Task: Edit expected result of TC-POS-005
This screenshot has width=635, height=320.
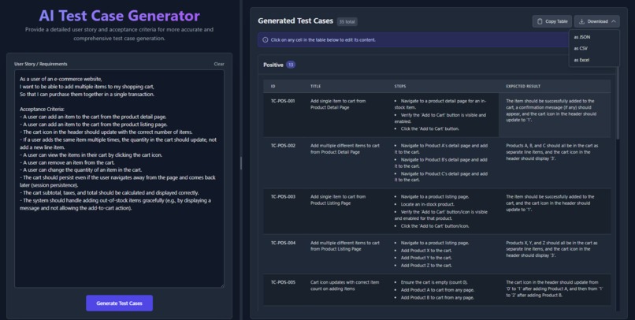Action: point(555,289)
